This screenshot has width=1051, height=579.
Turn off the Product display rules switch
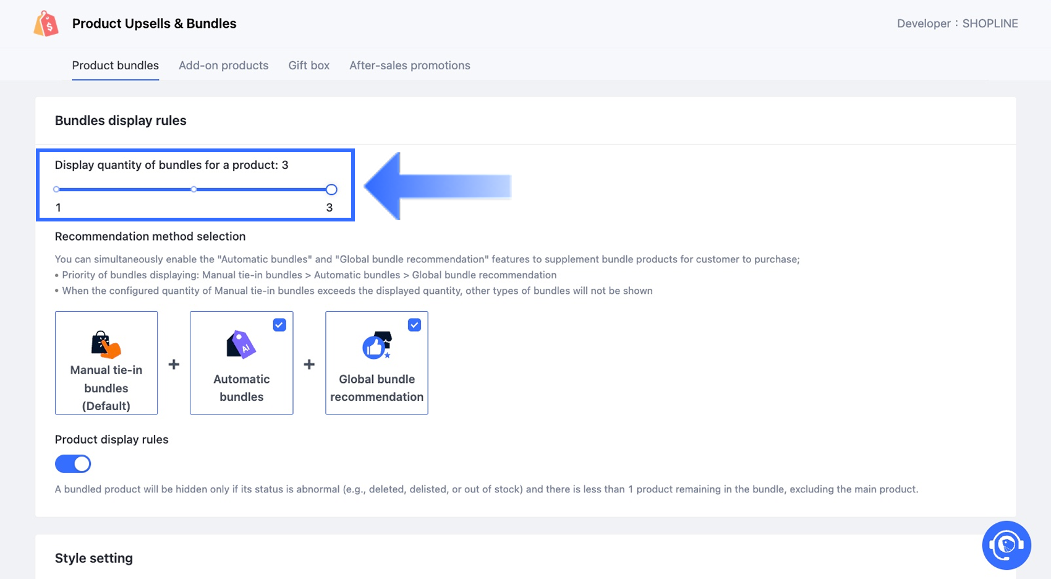(x=73, y=463)
